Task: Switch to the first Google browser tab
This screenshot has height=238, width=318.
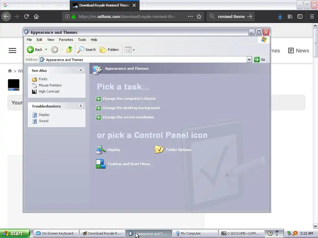Action: coord(35,5)
